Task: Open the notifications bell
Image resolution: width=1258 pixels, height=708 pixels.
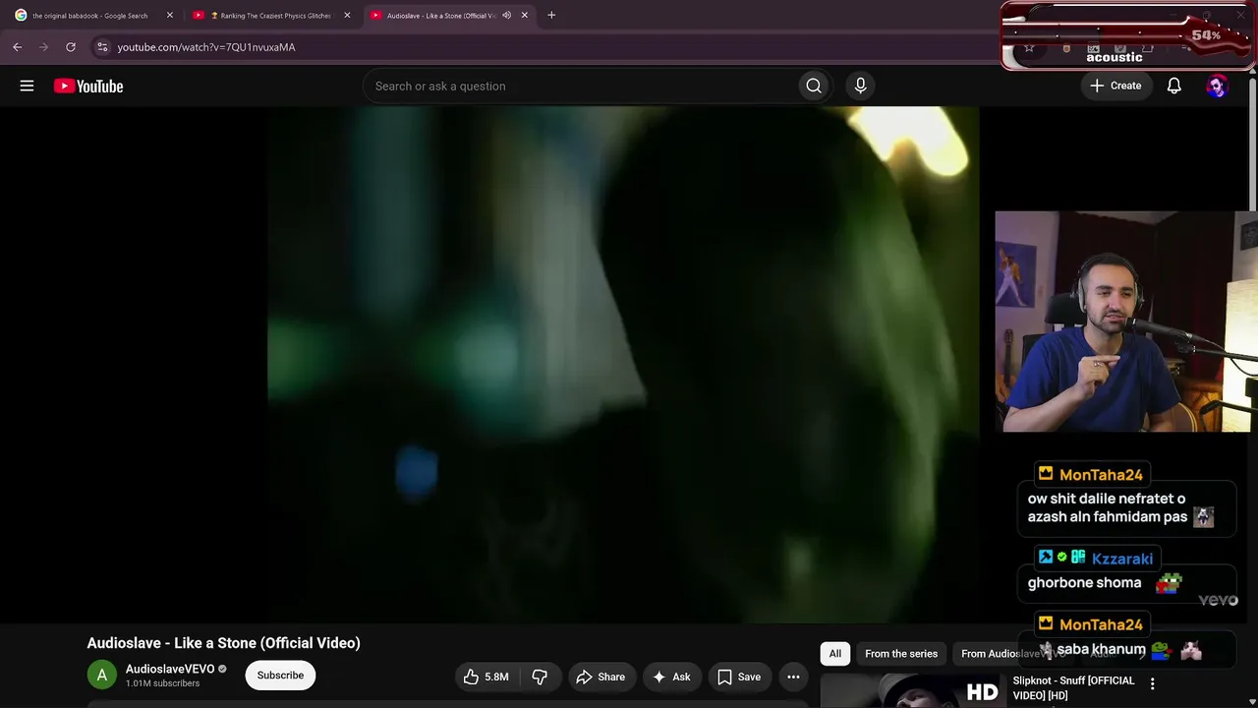Action: click(1173, 86)
